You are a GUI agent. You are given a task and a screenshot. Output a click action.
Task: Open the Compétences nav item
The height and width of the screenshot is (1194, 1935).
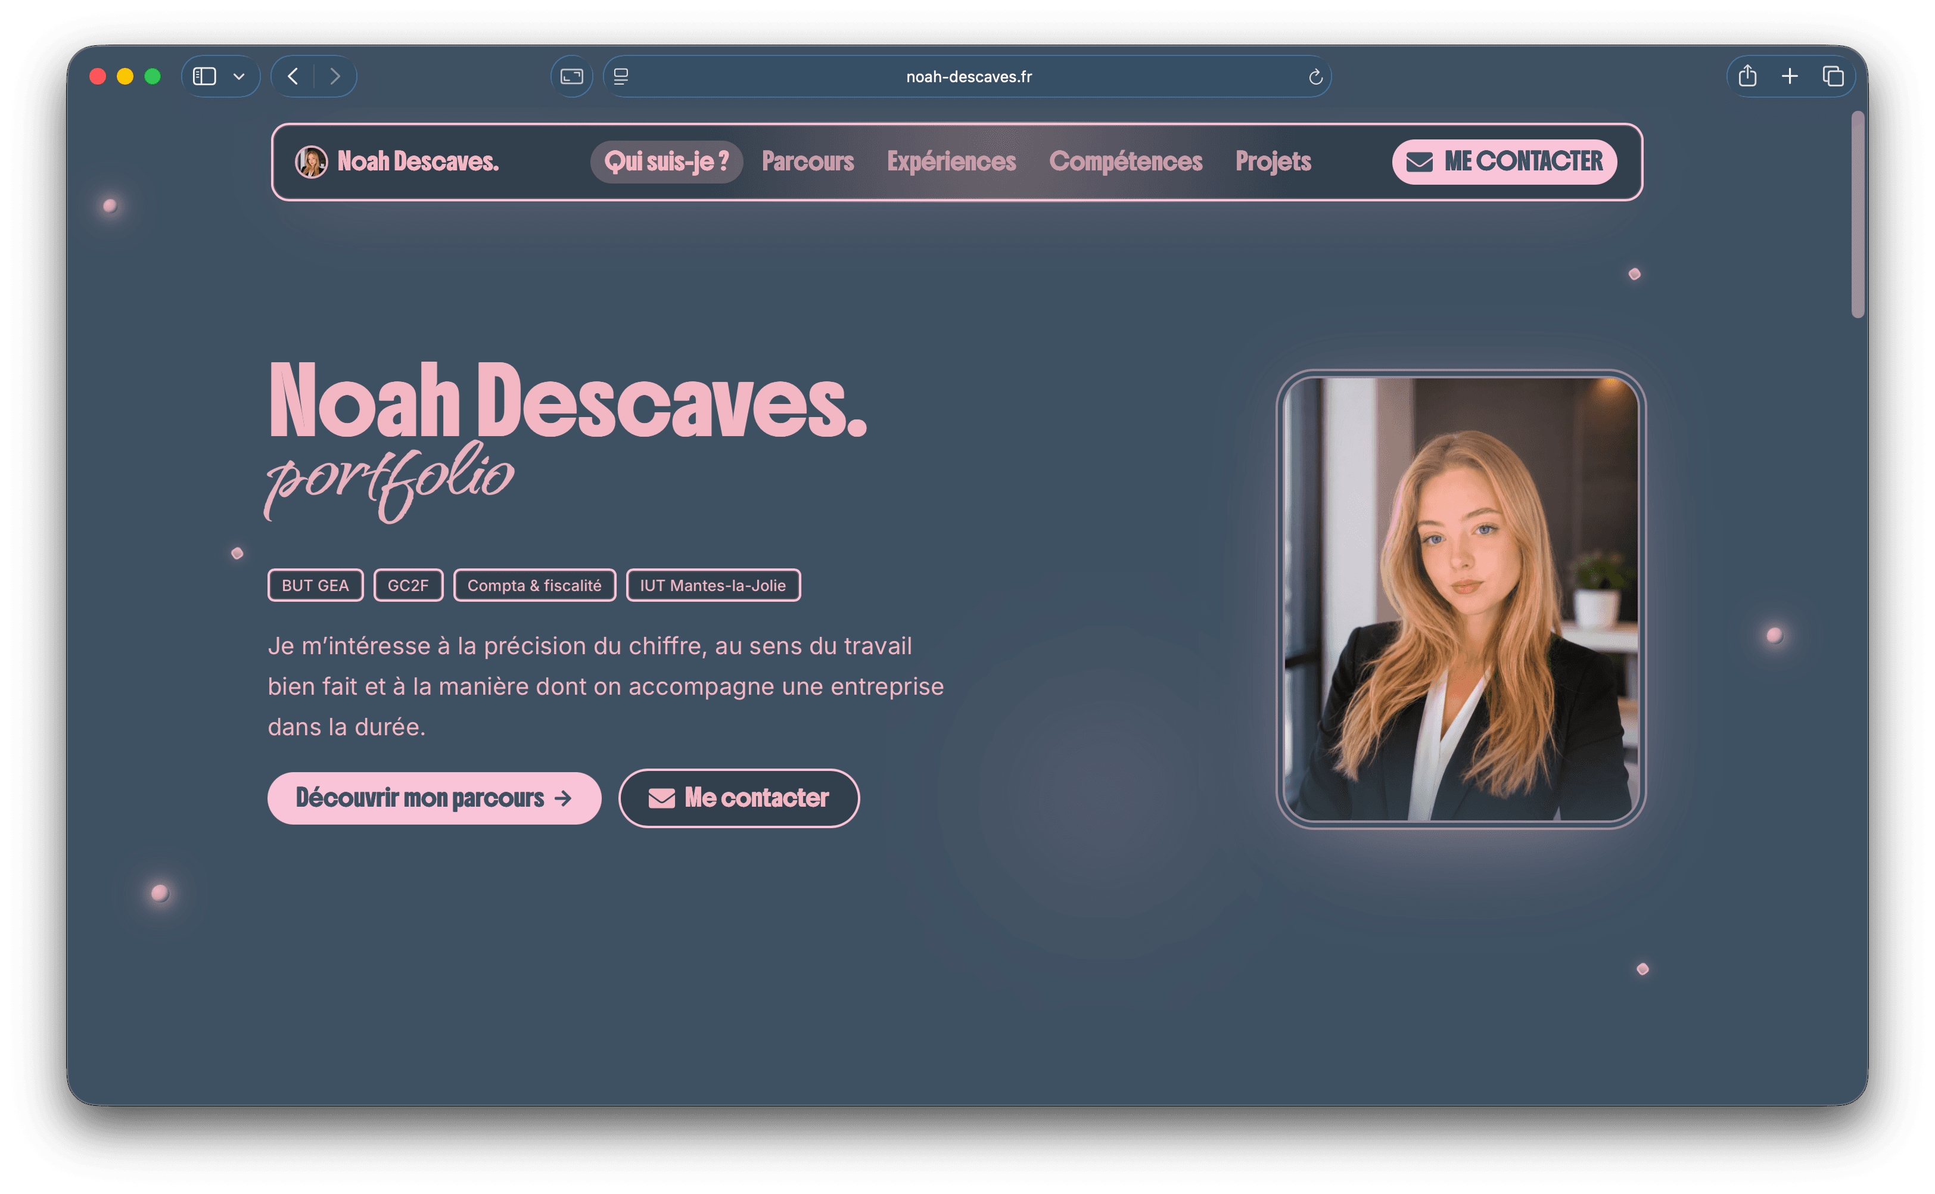point(1126,162)
